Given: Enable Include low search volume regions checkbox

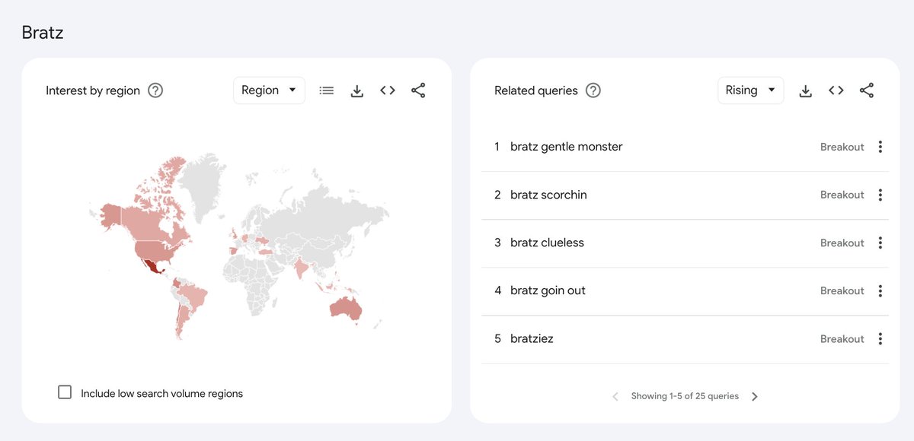Looking at the screenshot, I should 65,392.
